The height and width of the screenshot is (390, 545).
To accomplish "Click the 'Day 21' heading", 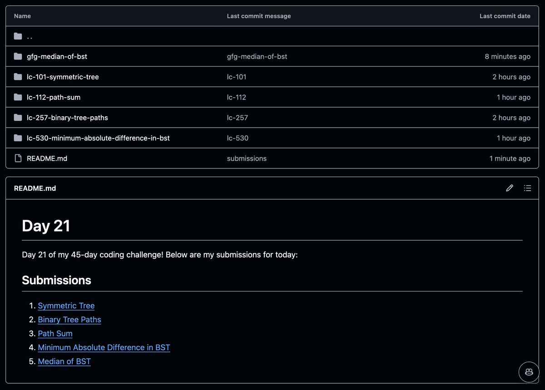I will (x=46, y=226).
